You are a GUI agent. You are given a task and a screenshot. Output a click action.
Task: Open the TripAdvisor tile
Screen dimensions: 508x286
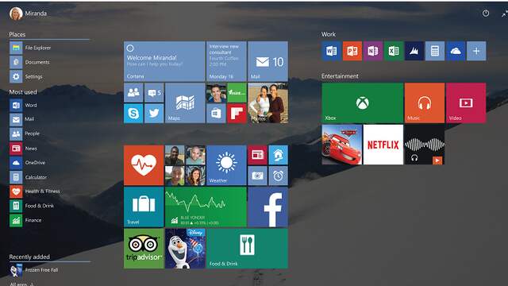144,249
